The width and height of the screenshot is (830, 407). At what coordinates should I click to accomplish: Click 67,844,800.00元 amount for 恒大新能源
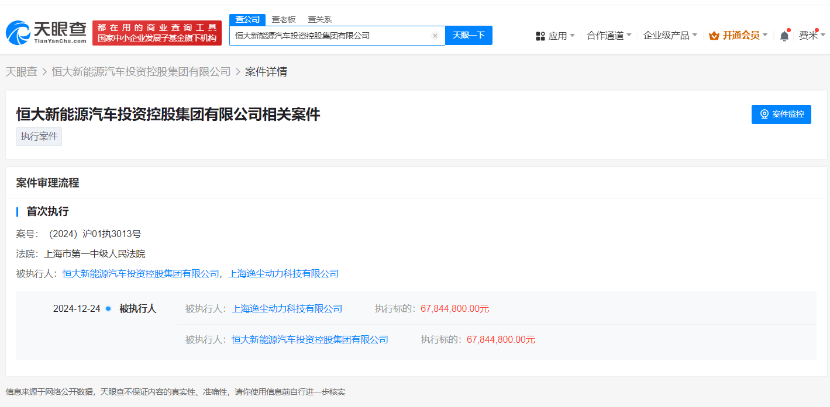pos(501,339)
